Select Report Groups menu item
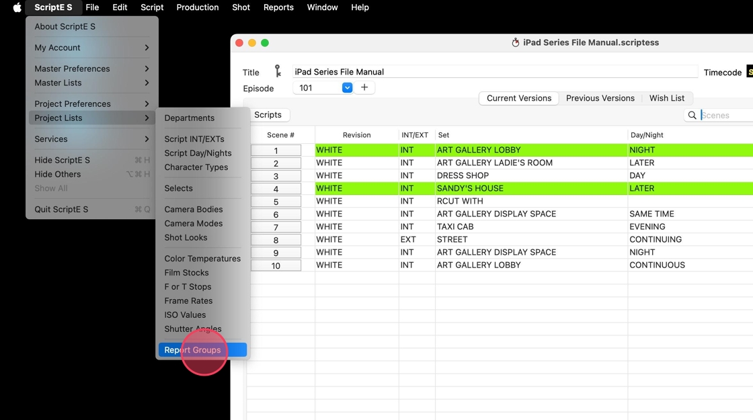The width and height of the screenshot is (753, 420). (202, 350)
